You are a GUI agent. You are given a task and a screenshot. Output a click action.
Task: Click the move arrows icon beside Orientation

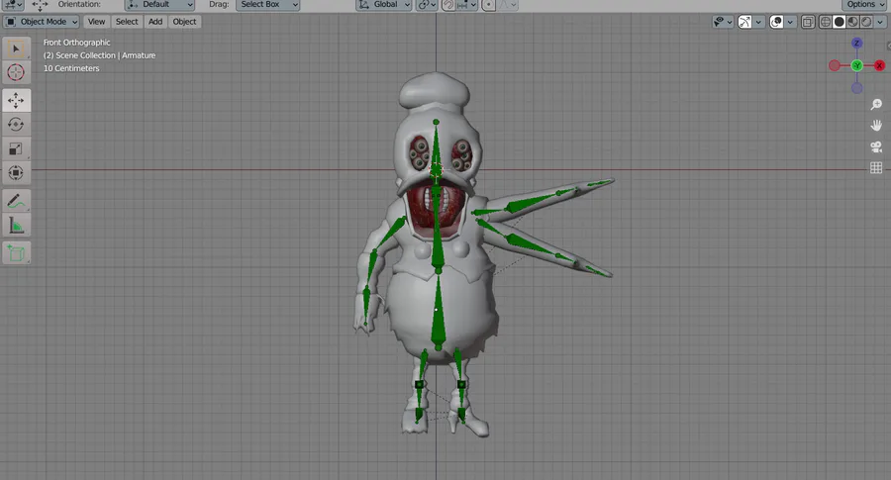(x=40, y=5)
